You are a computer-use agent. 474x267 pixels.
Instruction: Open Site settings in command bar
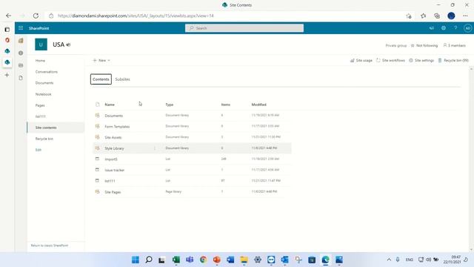point(421,61)
